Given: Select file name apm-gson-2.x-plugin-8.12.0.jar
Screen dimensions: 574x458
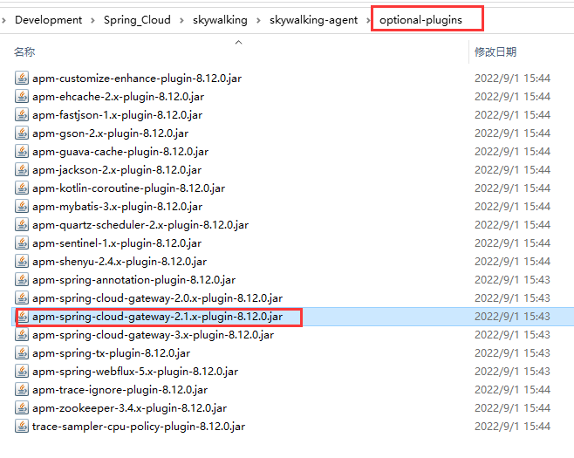Looking at the screenshot, I should (x=110, y=133).
